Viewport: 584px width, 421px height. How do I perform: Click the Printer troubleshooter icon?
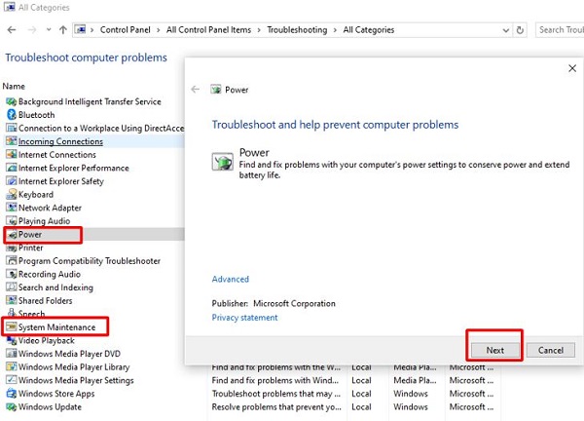(x=12, y=248)
